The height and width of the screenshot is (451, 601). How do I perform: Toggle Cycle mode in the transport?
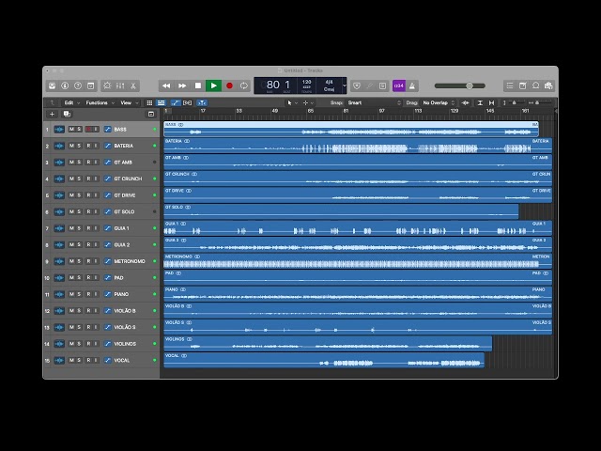[x=244, y=86]
